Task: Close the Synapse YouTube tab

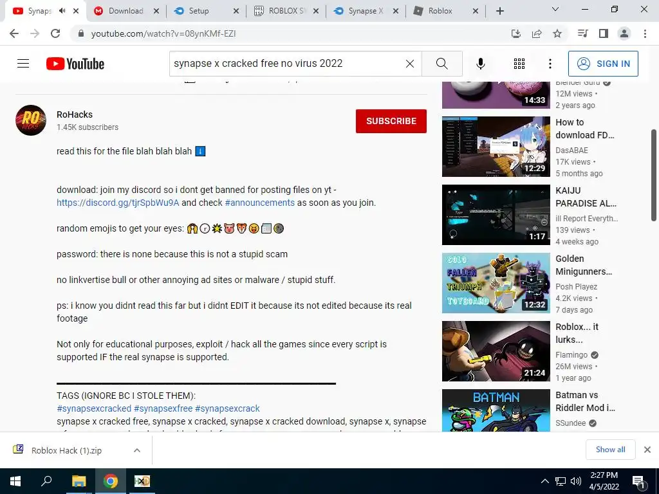Action: pyautogui.click(x=76, y=11)
